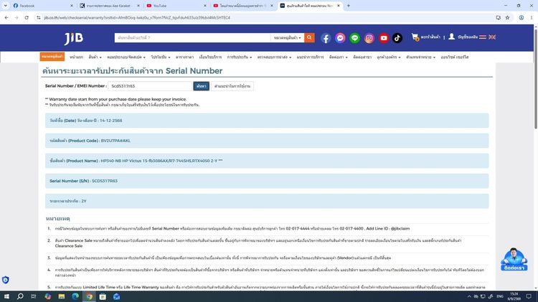Screen dimensions: 538x302
Task: Reload the page
Action: pyautogui.click(x=27, y=17)
